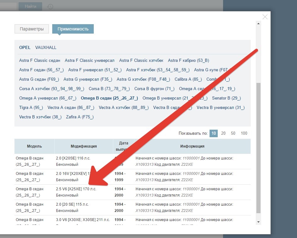Screen dimensions: 297x238
Task: Select Tigra A (95_) model
Action: 31,108
